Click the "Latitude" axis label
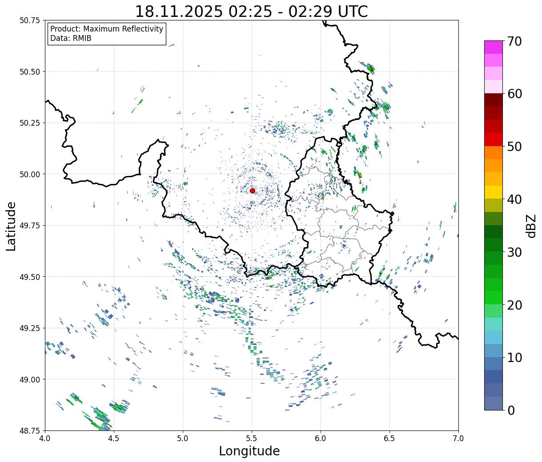The width and height of the screenshot is (542, 462). (x=11, y=226)
